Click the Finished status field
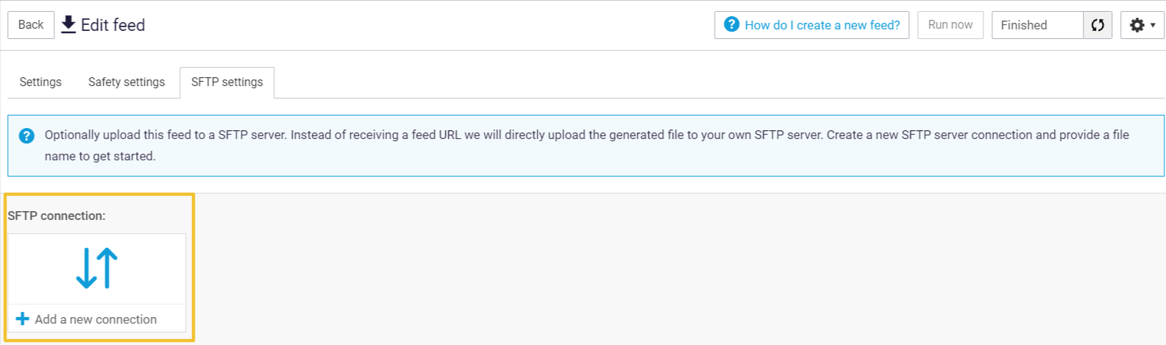1166x345 pixels. click(x=1037, y=25)
